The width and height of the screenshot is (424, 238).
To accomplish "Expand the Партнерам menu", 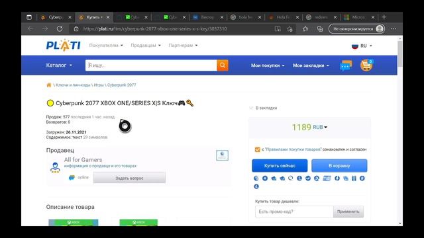I will (x=183, y=46).
